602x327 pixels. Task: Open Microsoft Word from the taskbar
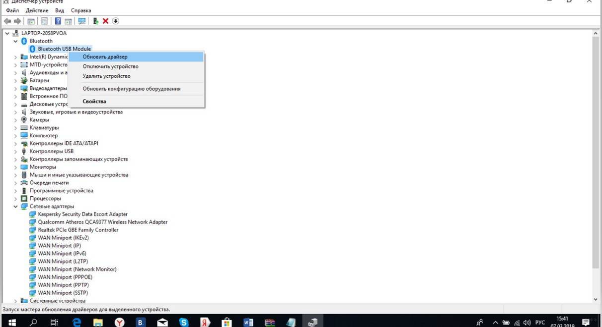248,322
